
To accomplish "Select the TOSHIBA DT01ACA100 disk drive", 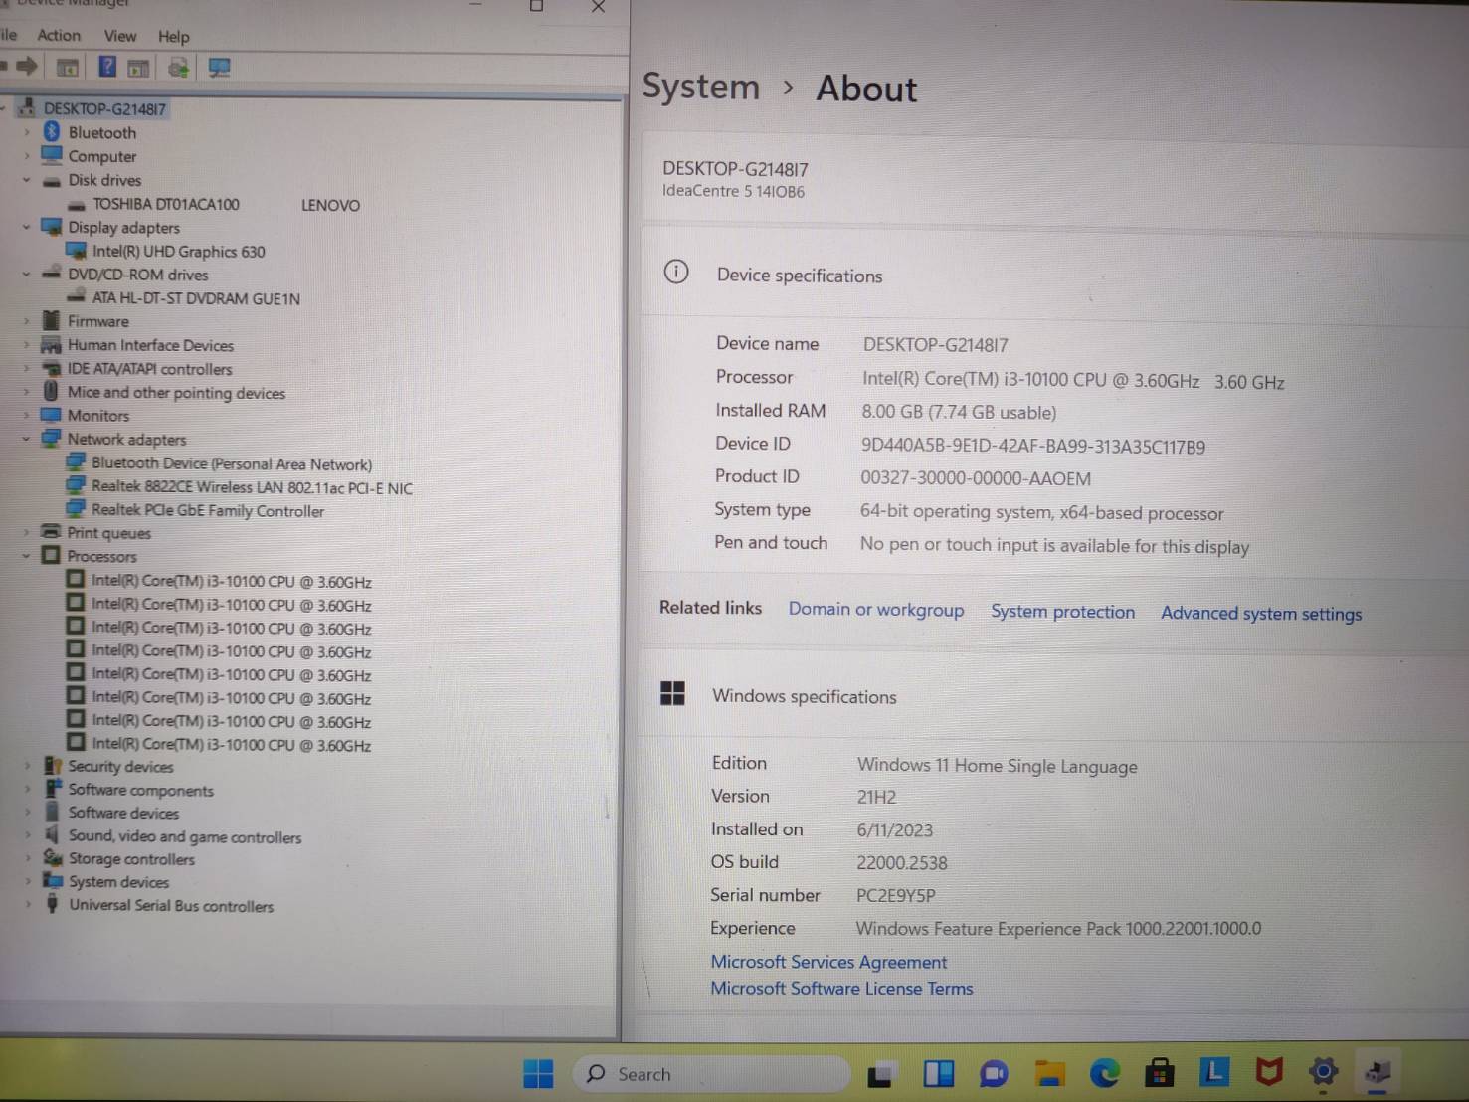I will 166,204.
